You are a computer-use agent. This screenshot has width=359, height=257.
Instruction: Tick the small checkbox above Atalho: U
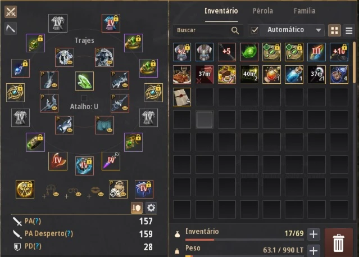coord(84,98)
